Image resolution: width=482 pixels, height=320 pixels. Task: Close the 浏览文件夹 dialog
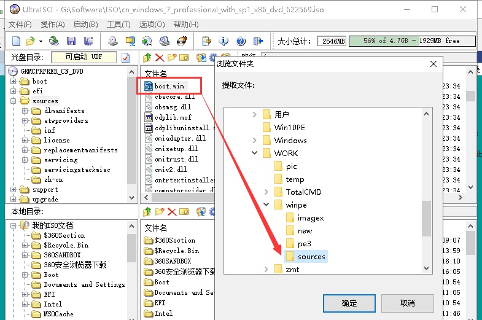pyautogui.click(x=433, y=64)
